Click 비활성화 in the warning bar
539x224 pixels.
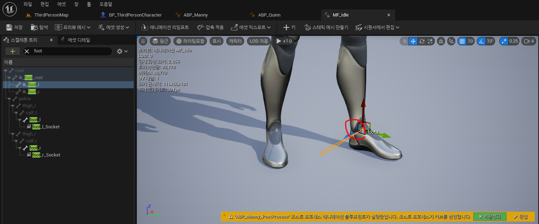point(490,217)
